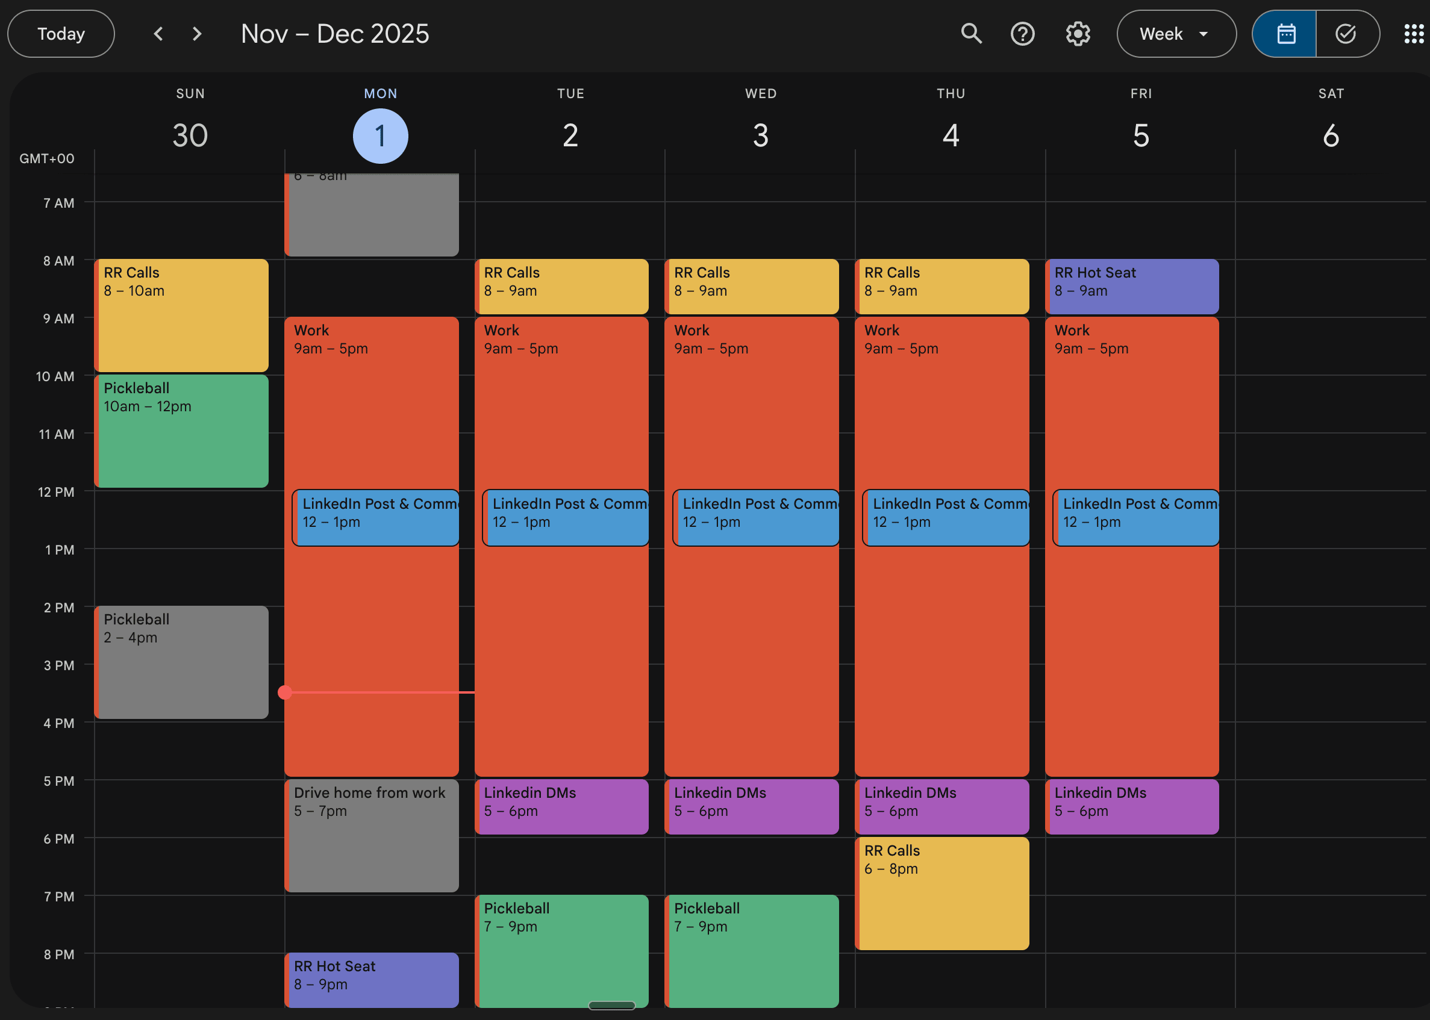Open the Week view dropdown

(x=1176, y=33)
